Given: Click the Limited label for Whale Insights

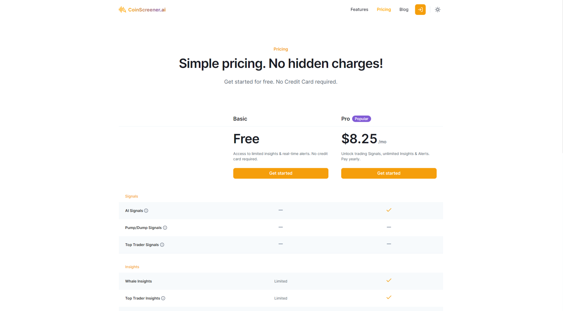Looking at the screenshot, I should [280, 281].
